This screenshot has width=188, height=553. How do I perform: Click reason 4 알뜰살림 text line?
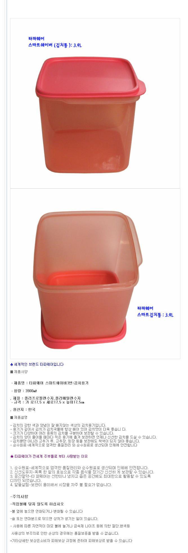[61, 485]
